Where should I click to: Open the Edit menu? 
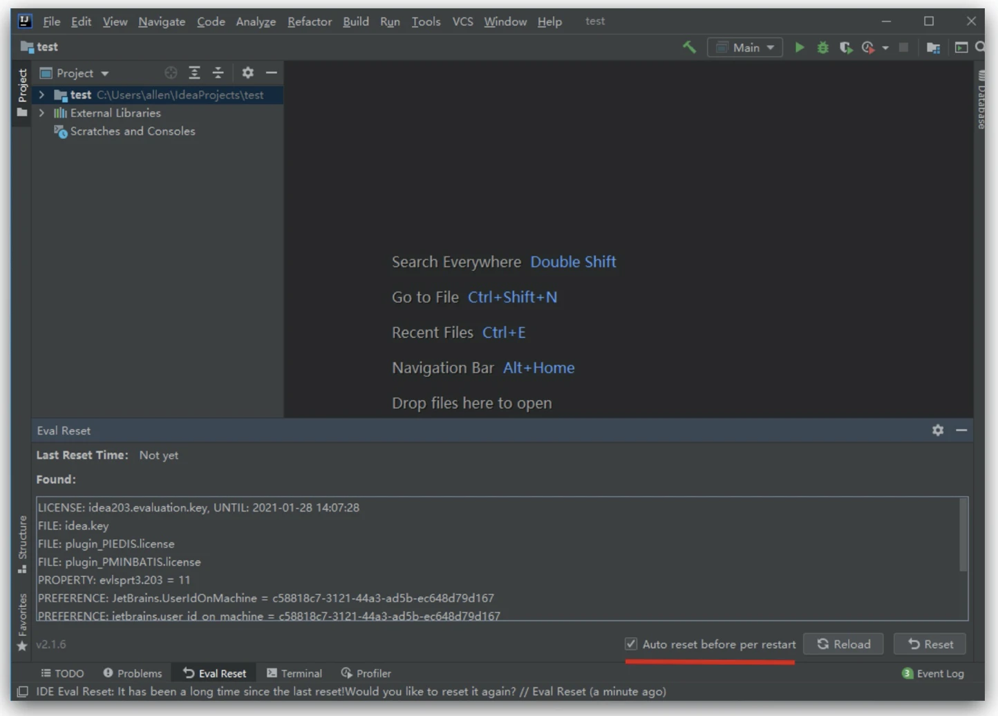coord(81,21)
